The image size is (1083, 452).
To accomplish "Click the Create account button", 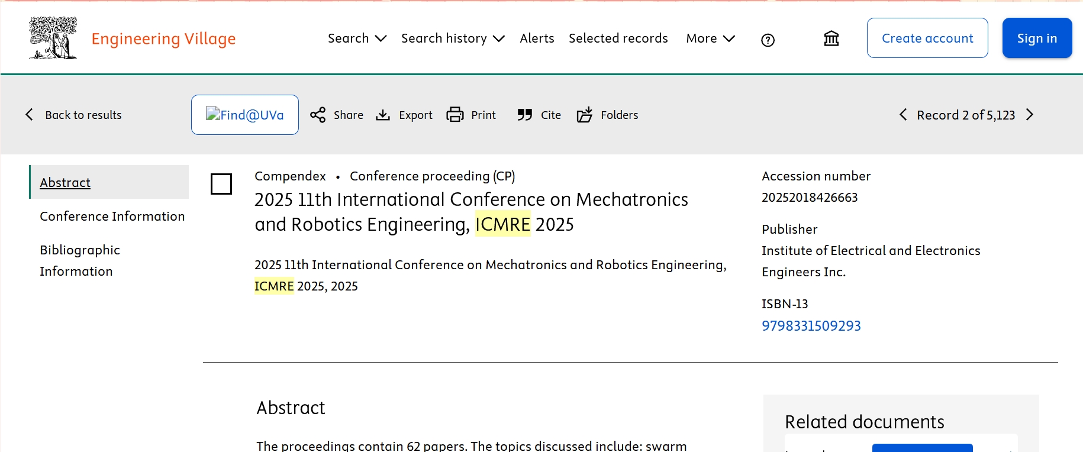I will (927, 38).
